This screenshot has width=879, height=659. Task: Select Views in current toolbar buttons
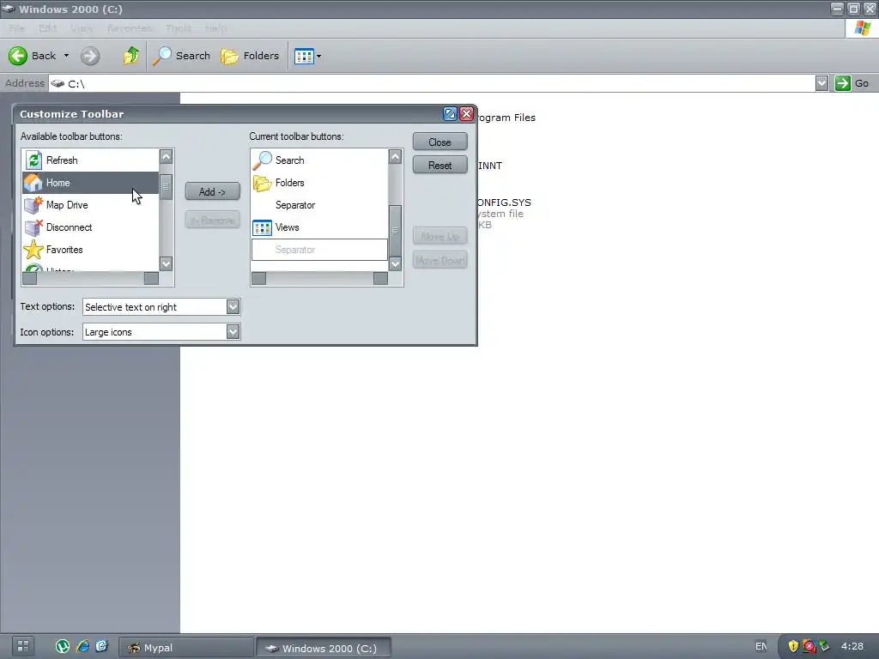(x=319, y=227)
